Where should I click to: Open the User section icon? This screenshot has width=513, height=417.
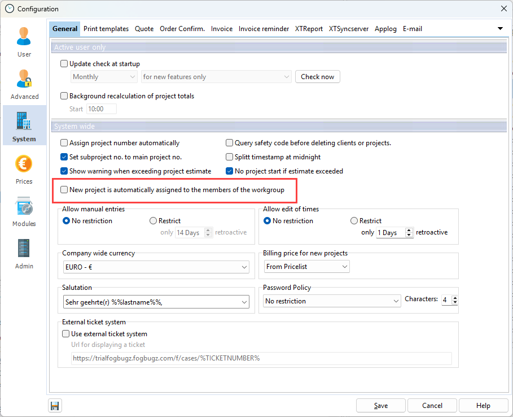coord(24,37)
